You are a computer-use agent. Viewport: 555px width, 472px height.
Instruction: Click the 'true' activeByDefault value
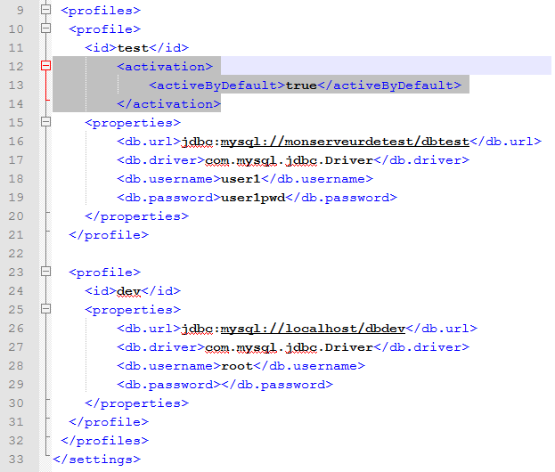pyautogui.click(x=301, y=85)
